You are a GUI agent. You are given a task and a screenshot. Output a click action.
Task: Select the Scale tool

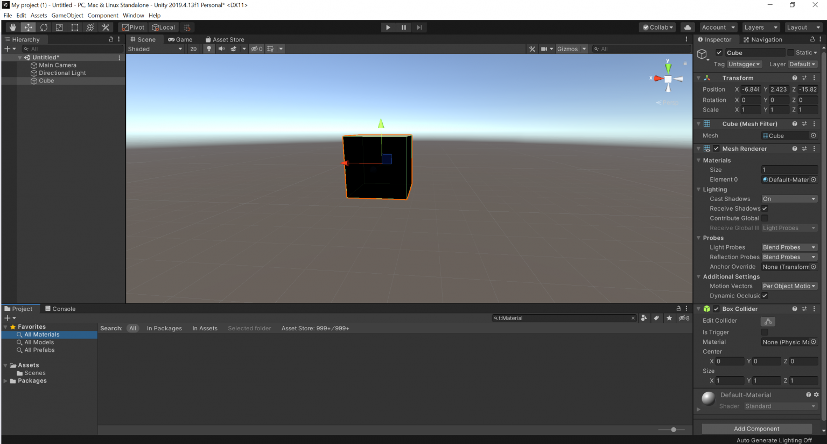click(x=59, y=27)
